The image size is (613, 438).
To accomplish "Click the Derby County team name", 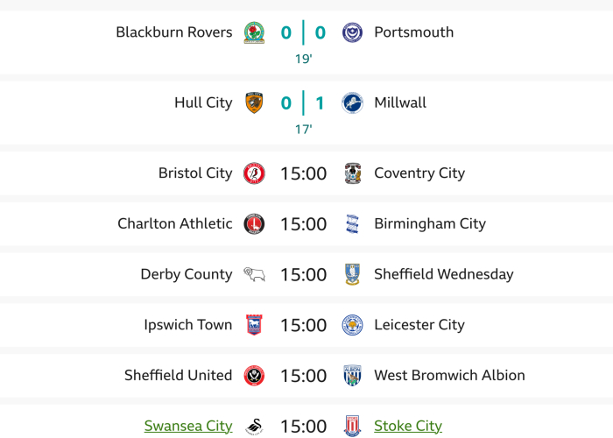I will [x=187, y=274].
